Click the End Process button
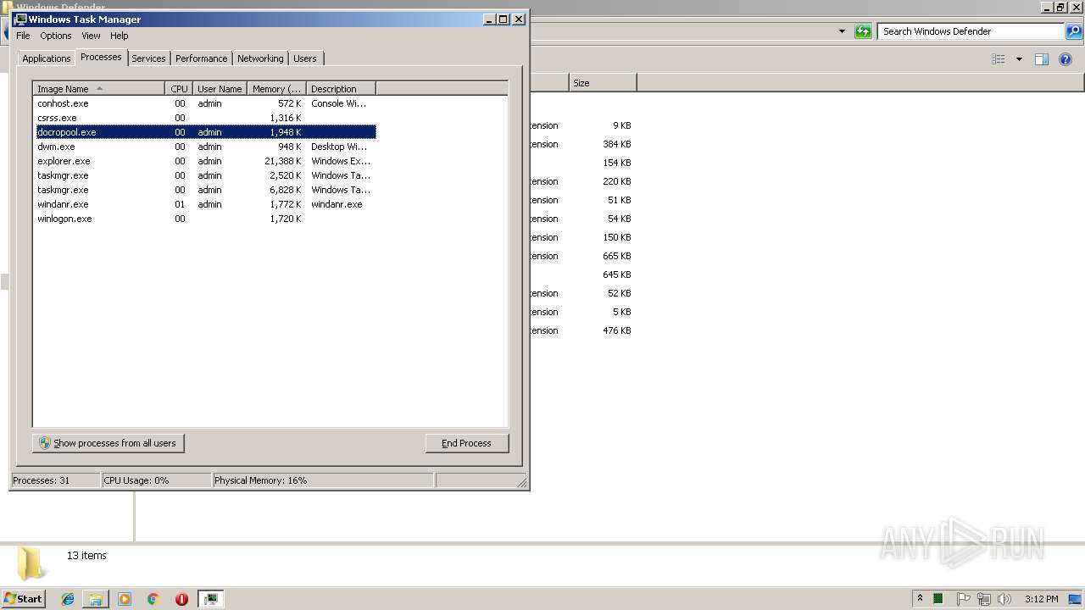 (467, 443)
